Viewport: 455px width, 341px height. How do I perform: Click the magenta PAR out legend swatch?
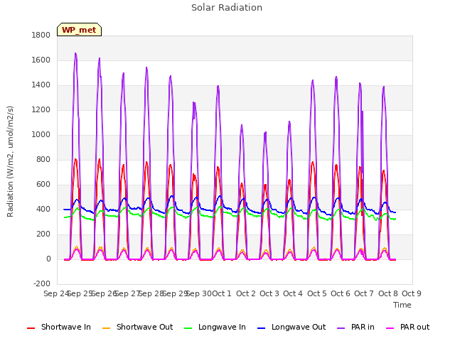[390, 328]
